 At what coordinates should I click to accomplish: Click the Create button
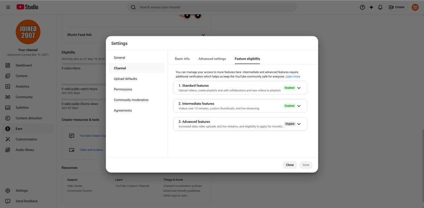pyautogui.click(x=397, y=7)
